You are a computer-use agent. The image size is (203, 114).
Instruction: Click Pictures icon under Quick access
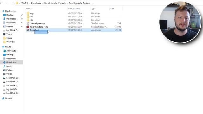[4, 27]
